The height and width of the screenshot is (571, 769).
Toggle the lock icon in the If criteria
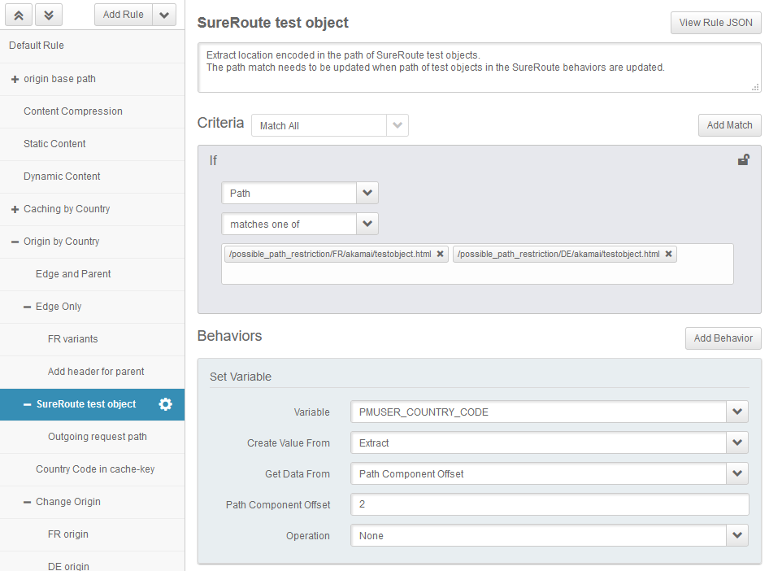coord(743,160)
